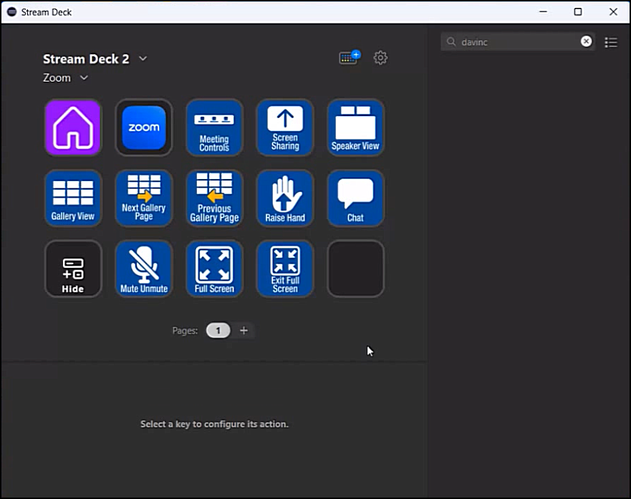Select the Full Screen key
This screenshot has height=499, width=631.
(214, 268)
